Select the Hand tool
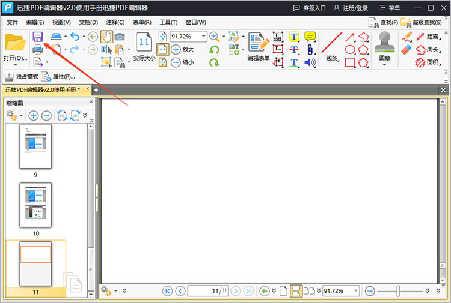 click(106, 37)
